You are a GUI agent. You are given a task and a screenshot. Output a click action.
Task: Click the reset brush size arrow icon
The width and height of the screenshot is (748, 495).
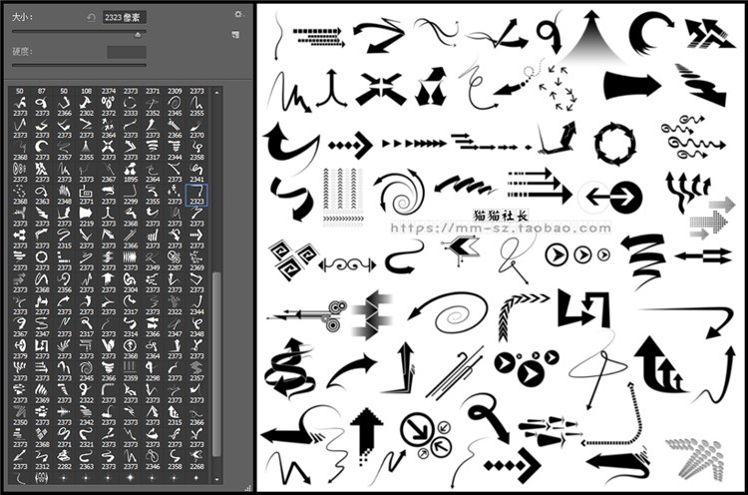click(x=92, y=17)
